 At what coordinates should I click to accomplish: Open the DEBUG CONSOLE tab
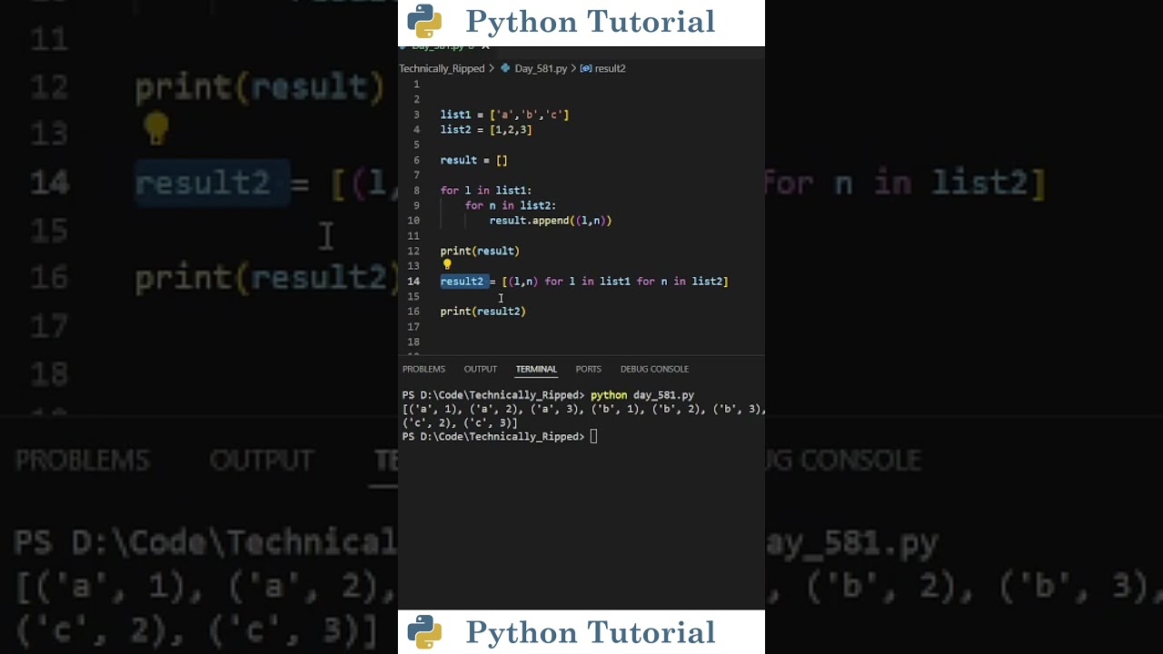[x=654, y=369]
